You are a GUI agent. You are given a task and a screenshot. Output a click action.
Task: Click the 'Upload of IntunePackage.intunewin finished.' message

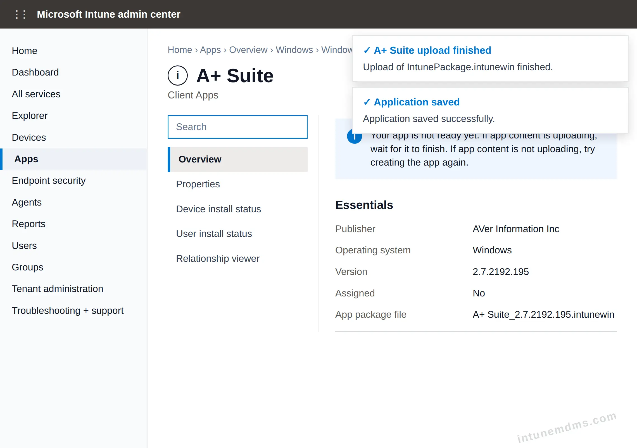pyautogui.click(x=458, y=67)
